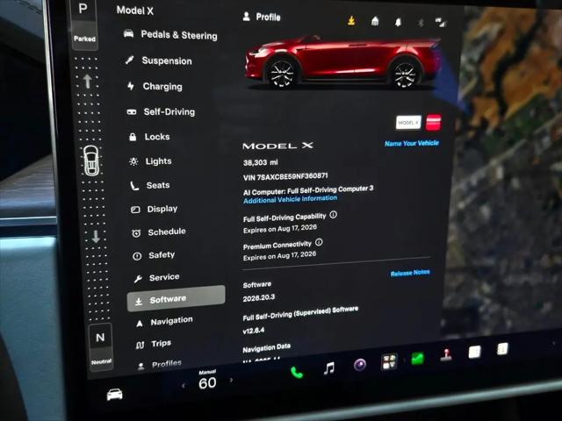The image size is (562, 421).
Task: Open Service settings
Action: (156, 277)
